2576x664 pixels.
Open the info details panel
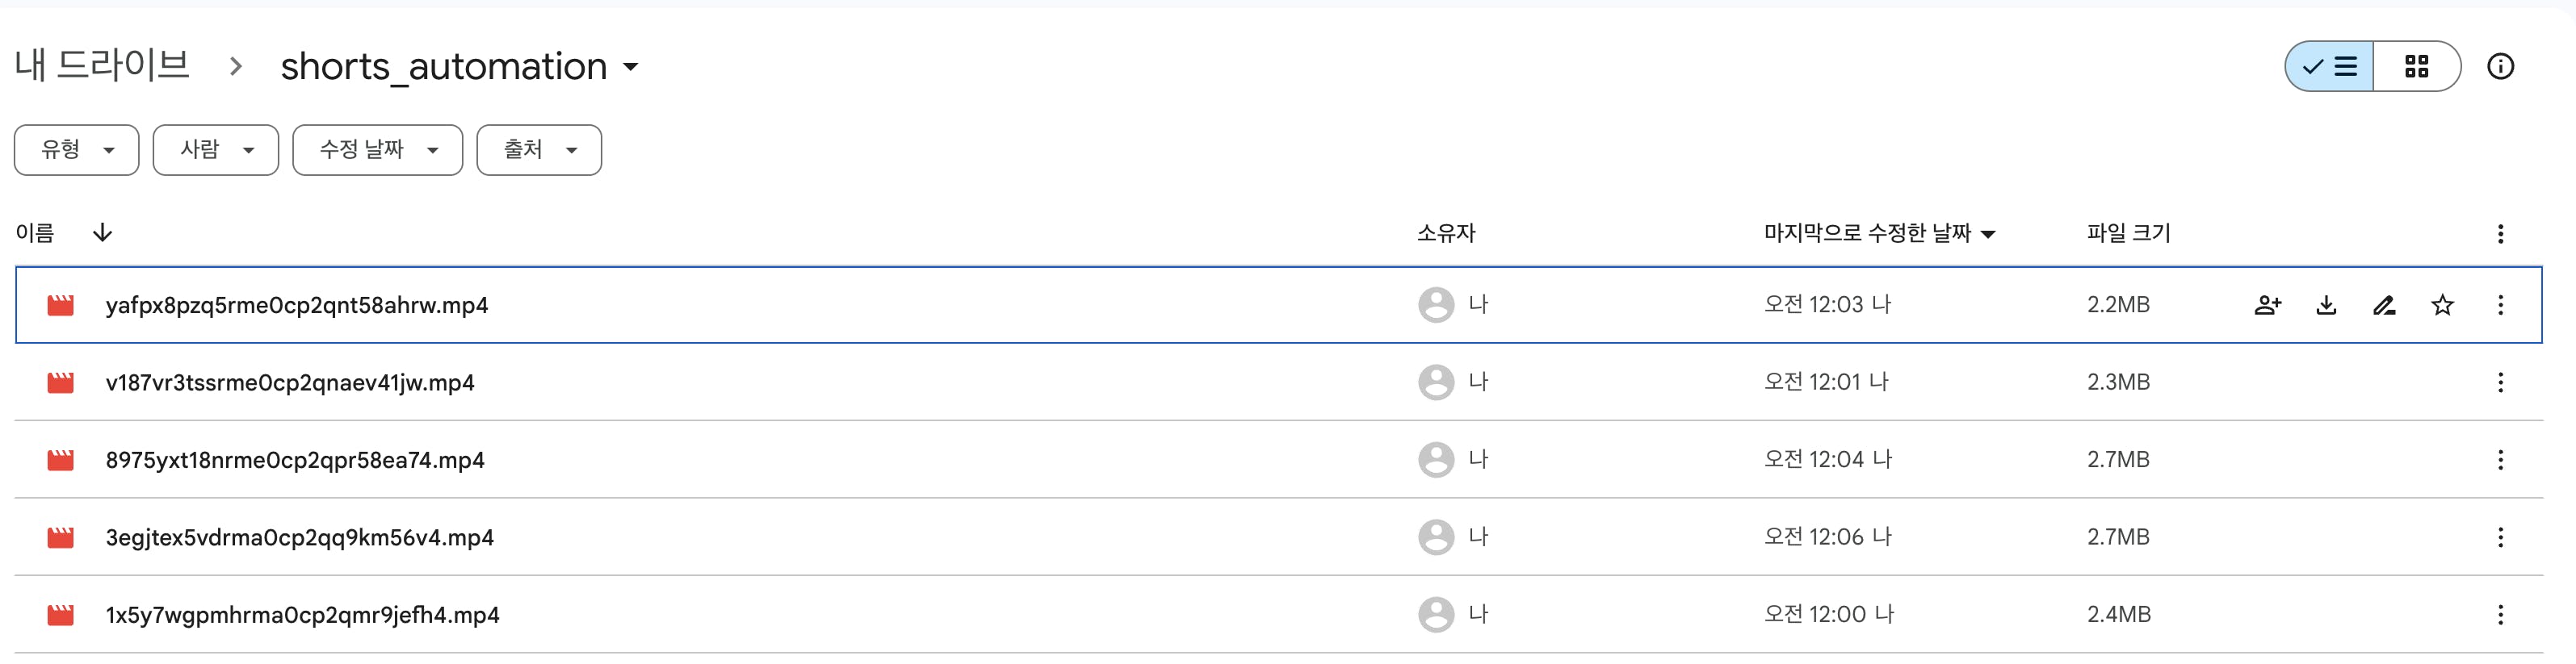tap(2500, 67)
